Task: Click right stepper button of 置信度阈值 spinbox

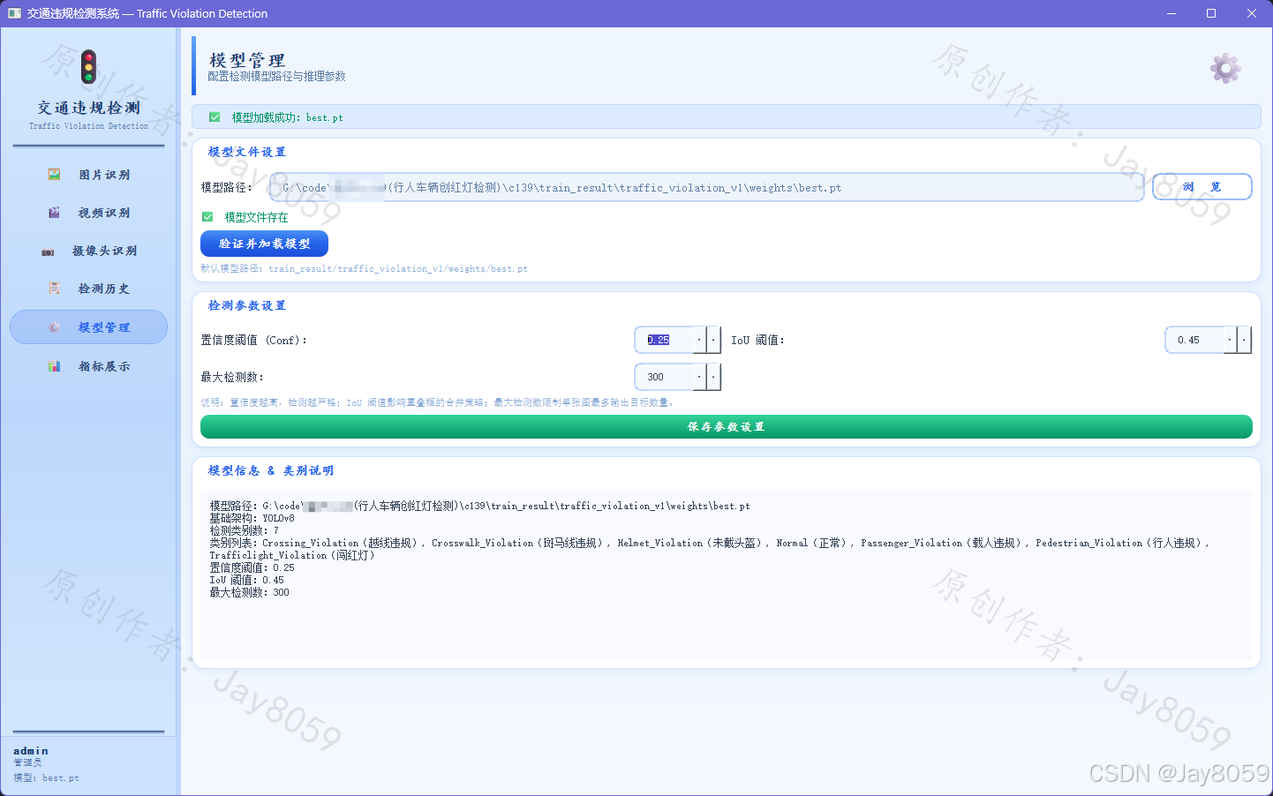Action: (713, 340)
